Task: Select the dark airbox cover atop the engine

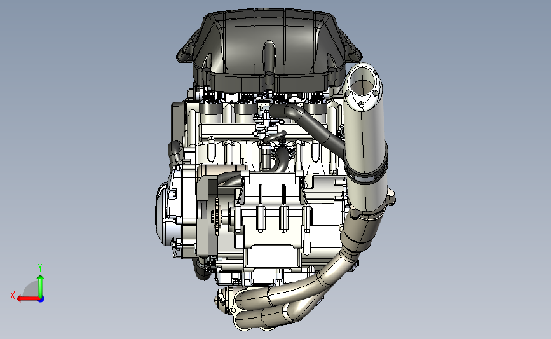Action: click(269, 51)
